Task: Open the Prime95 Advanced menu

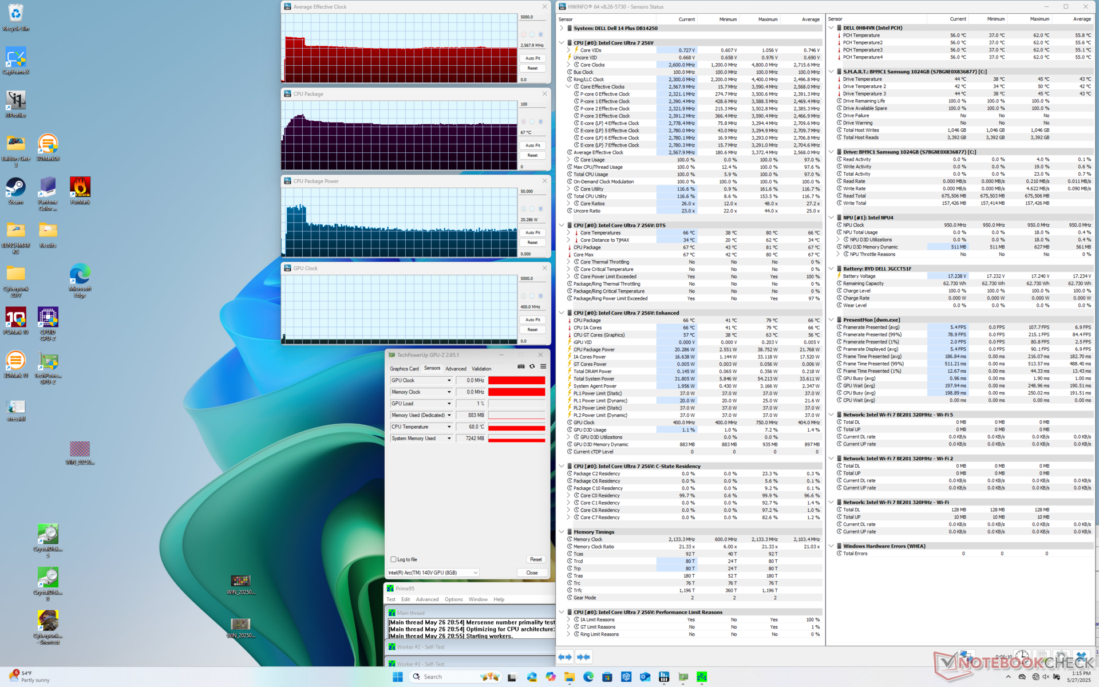Action: pyautogui.click(x=427, y=599)
